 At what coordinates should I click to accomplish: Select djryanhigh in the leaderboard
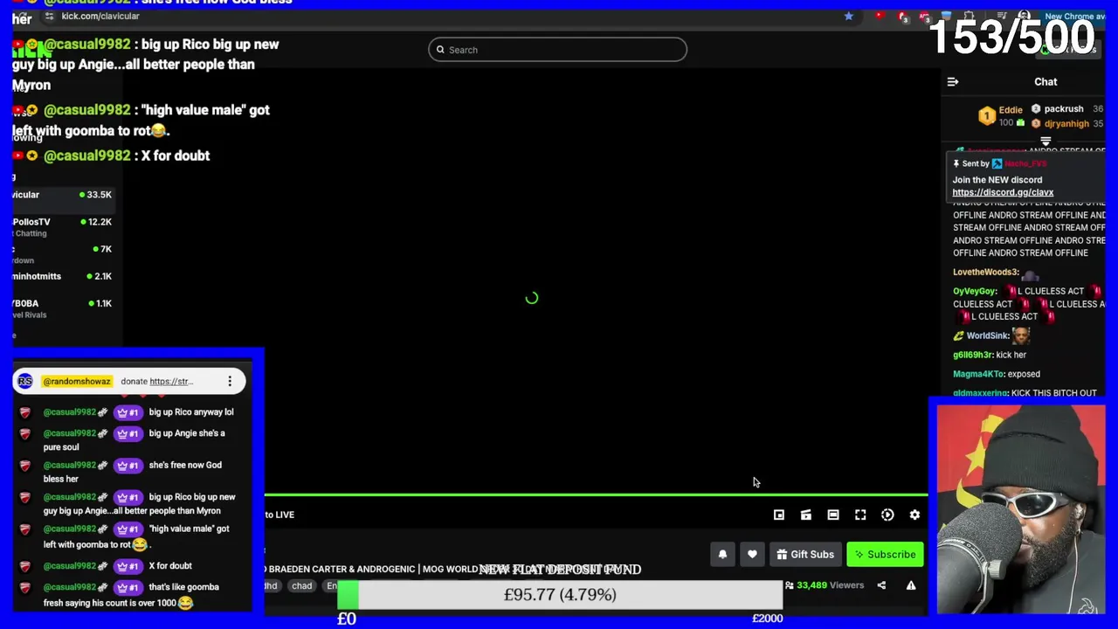point(1066,124)
